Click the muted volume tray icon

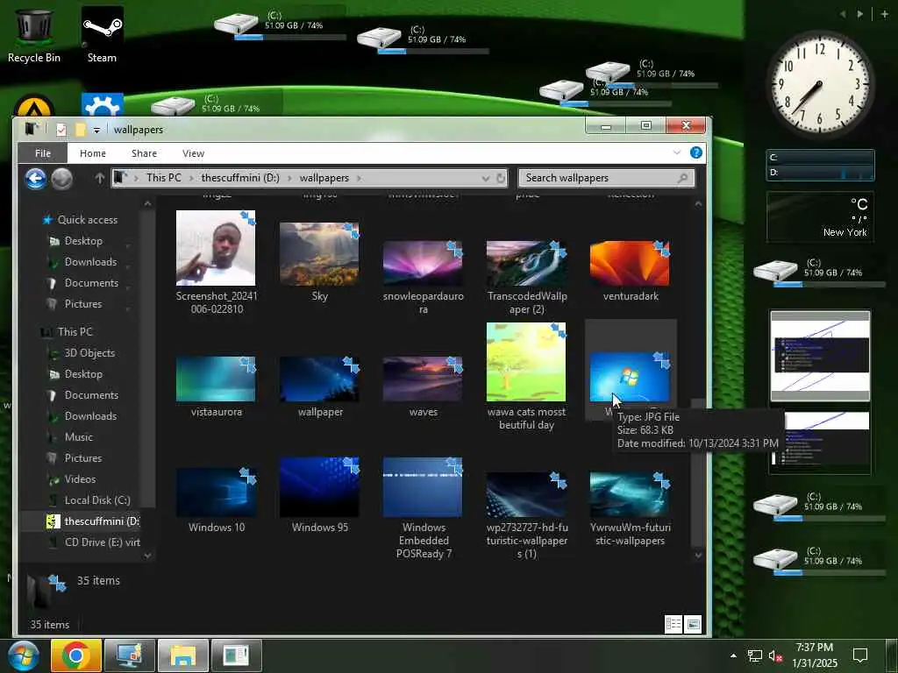pos(775,655)
